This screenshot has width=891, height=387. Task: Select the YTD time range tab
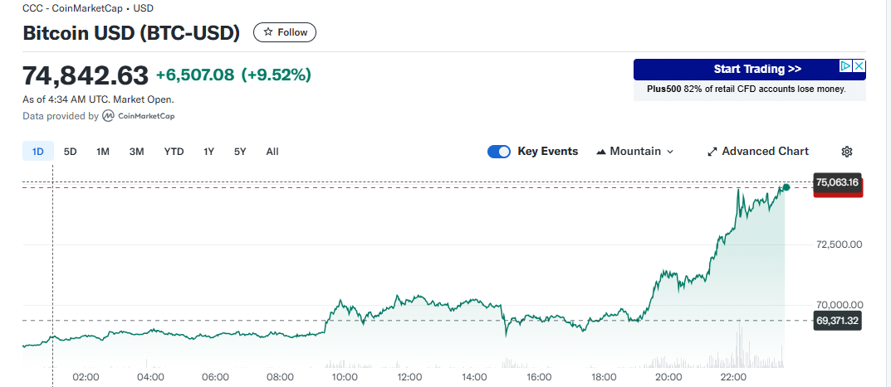point(174,152)
